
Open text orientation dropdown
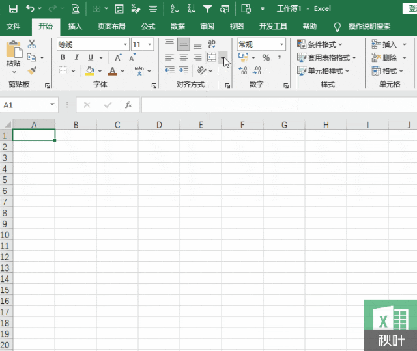(x=210, y=71)
